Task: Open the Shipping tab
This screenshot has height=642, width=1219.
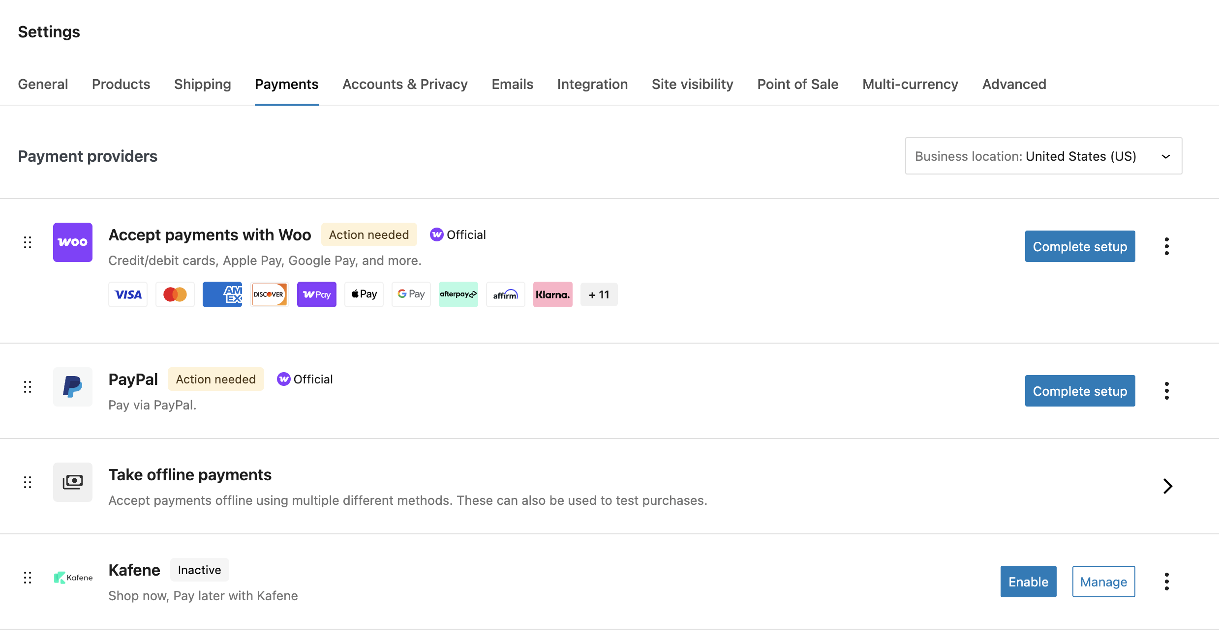Action: [203, 84]
